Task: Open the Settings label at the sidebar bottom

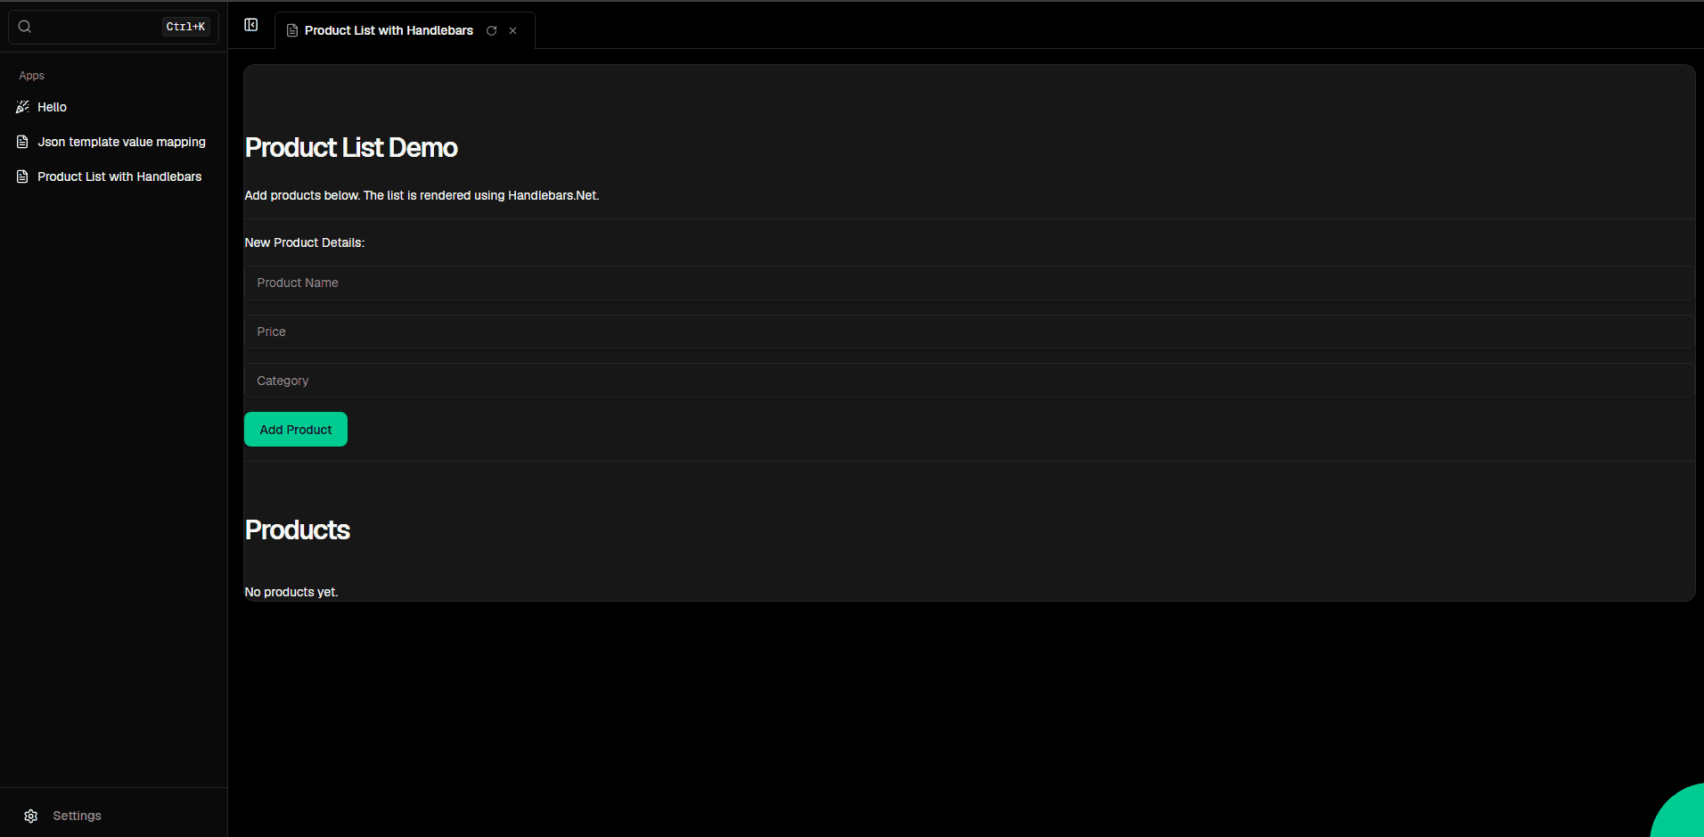Action: click(x=77, y=816)
